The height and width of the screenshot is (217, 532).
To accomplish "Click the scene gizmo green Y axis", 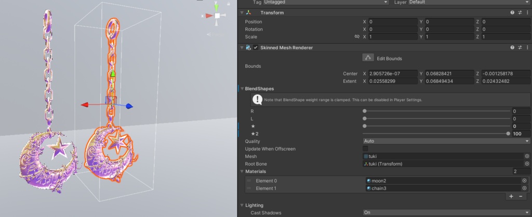I will (x=217, y=6).
